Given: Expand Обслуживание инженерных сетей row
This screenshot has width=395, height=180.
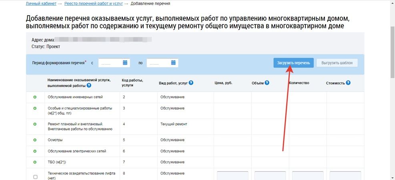Looking at the screenshot, I should pyautogui.click(x=35, y=97).
